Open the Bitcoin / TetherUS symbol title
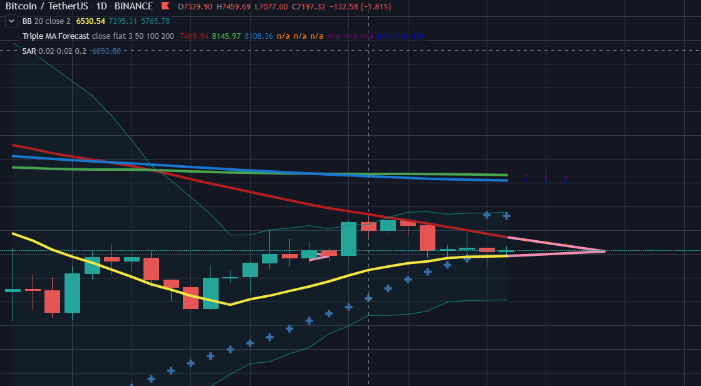The width and height of the screenshot is (701, 386). coord(43,6)
